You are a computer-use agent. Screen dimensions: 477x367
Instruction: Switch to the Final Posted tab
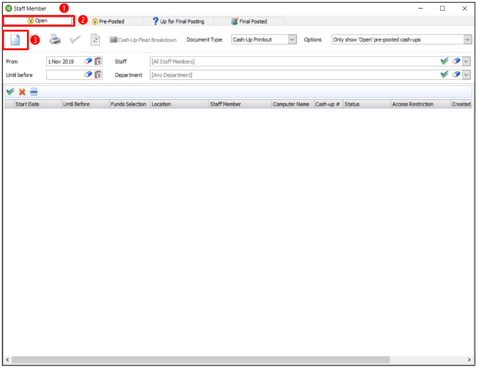[x=249, y=21]
